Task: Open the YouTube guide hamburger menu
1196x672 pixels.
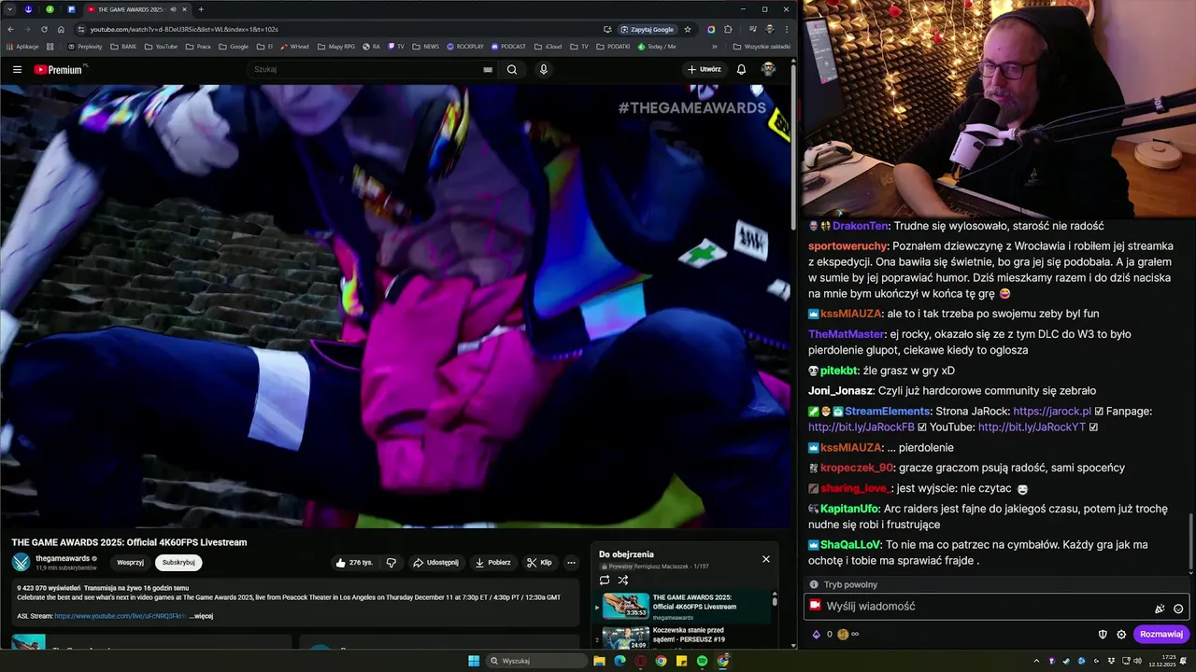Action: tap(17, 69)
